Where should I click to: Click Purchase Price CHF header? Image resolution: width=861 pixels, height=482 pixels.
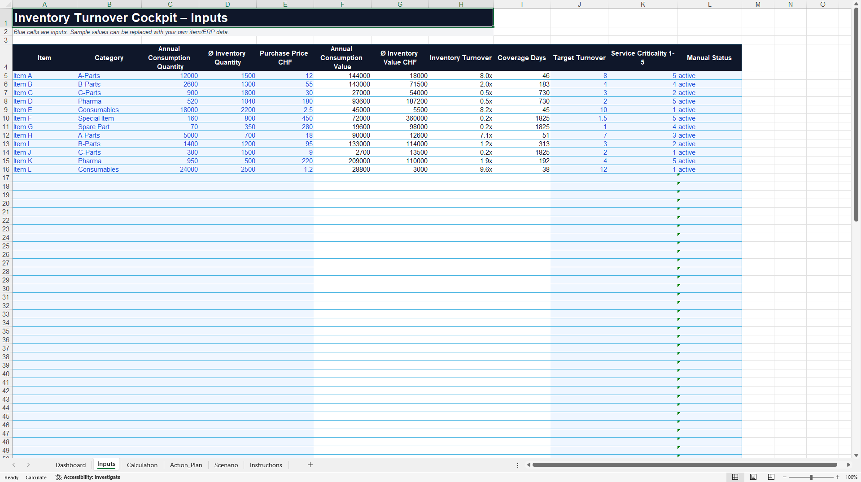tap(285, 58)
